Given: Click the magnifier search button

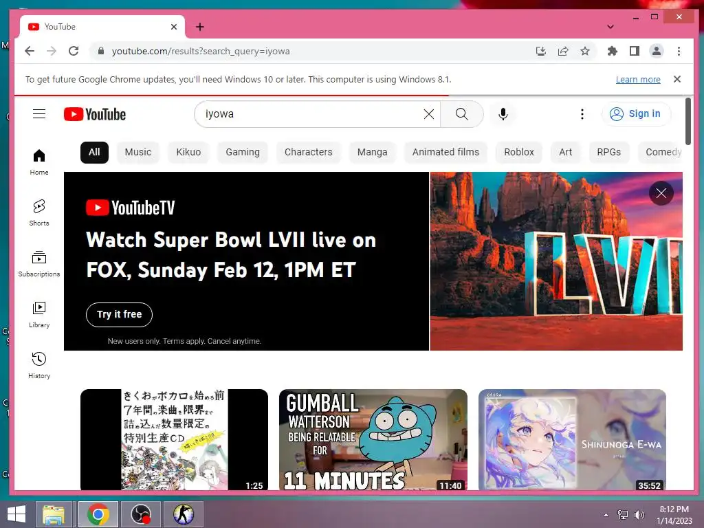Looking at the screenshot, I should pyautogui.click(x=461, y=114).
